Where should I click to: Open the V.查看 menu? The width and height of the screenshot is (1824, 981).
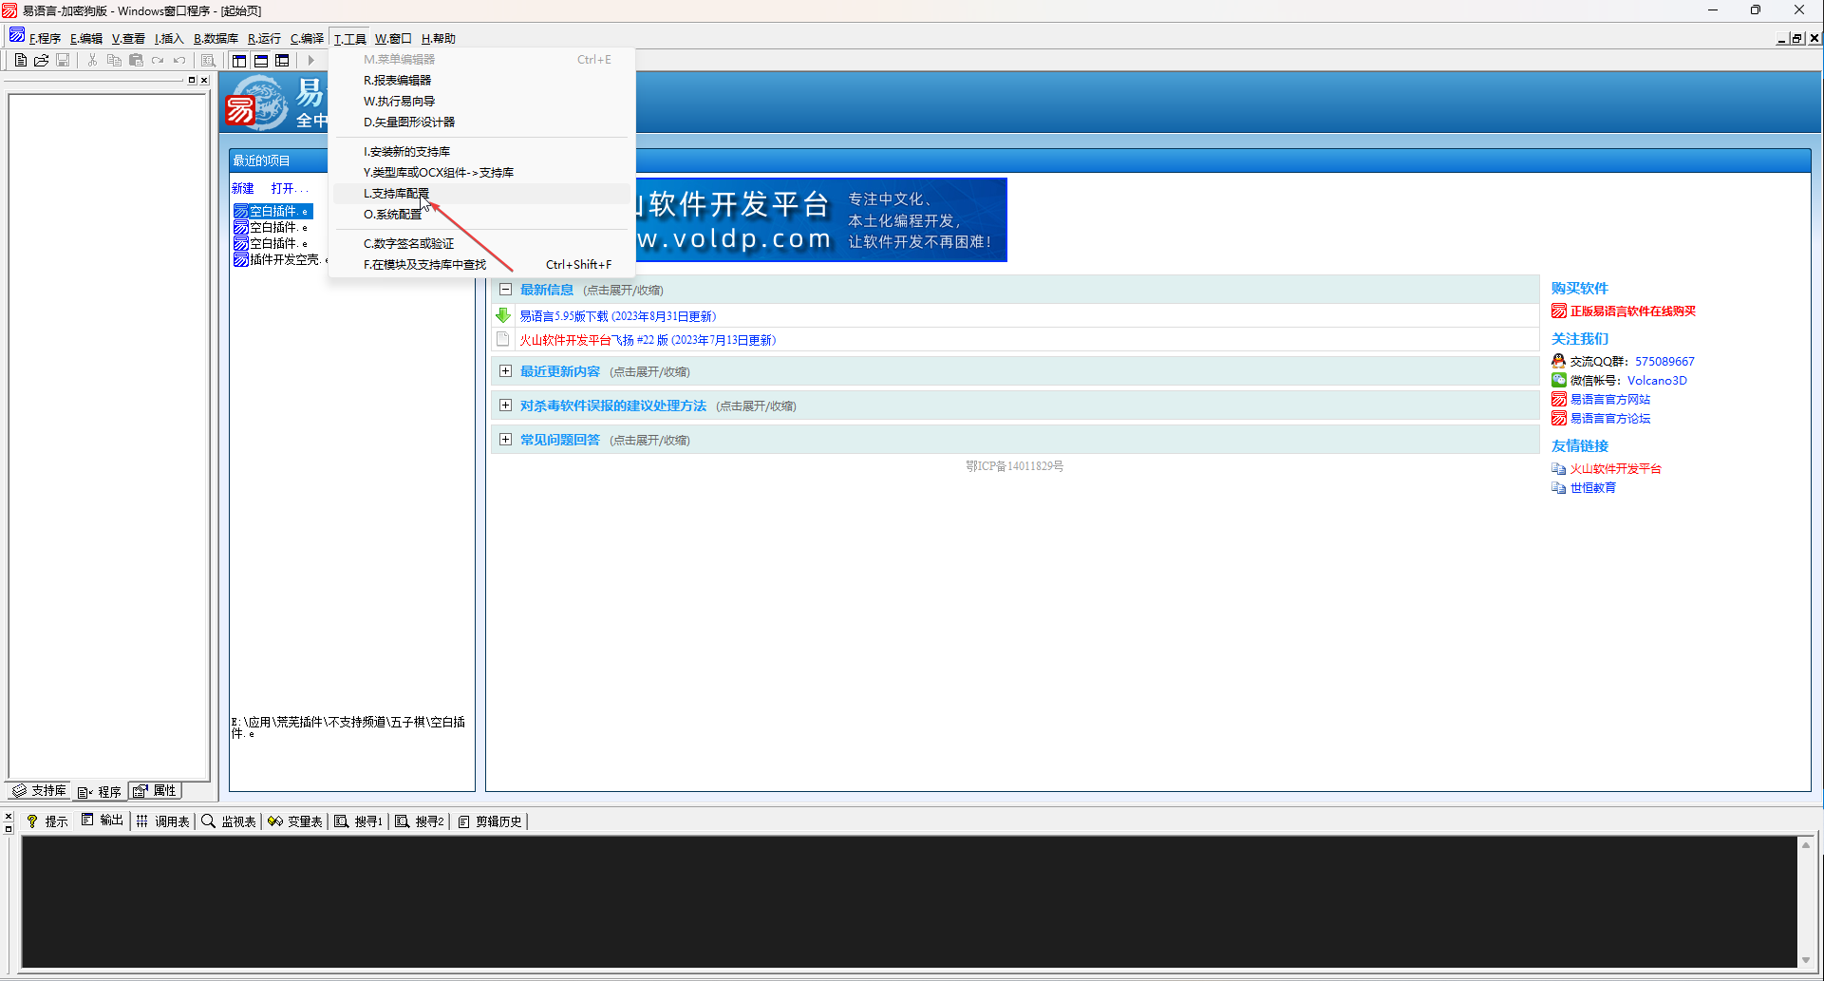128,39
